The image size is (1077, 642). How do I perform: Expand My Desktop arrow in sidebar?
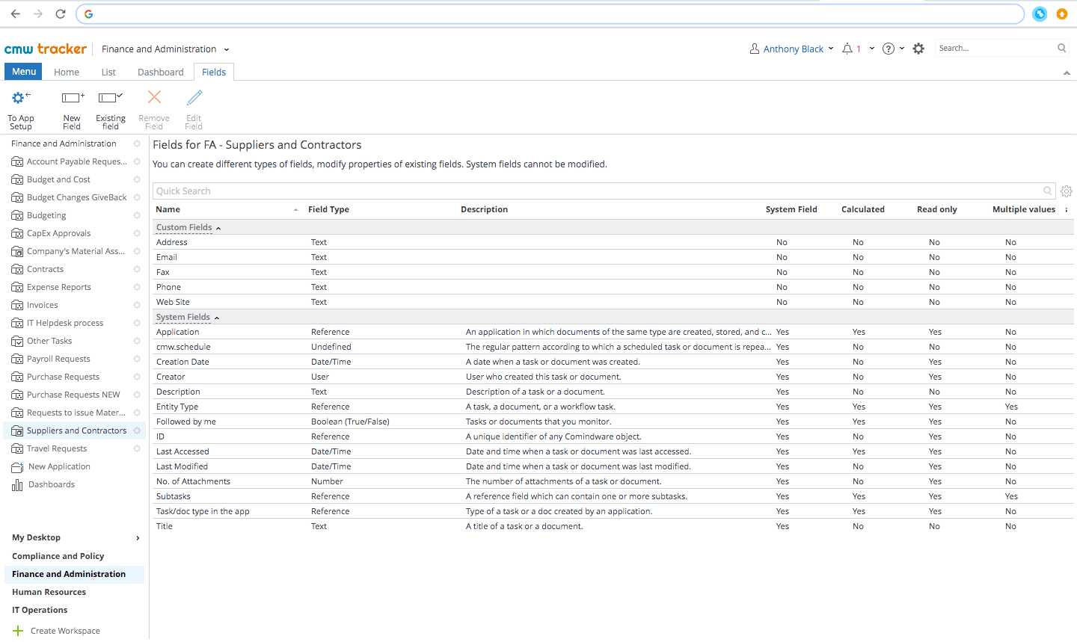point(138,538)
